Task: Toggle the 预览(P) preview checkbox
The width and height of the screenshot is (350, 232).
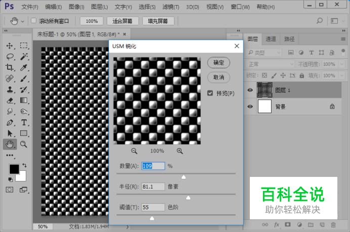Action: [210, 93]
